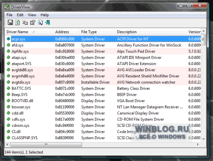Click the green icon beside avgtdix.sys
Screen dimensions: 213x161
9,82
